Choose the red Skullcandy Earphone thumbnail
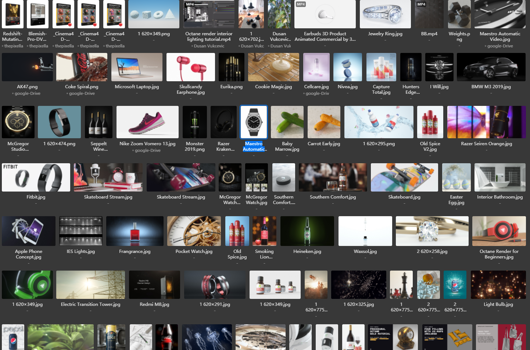Image resolution: width=530 pixels, height=350 pixels. (190, 67)
